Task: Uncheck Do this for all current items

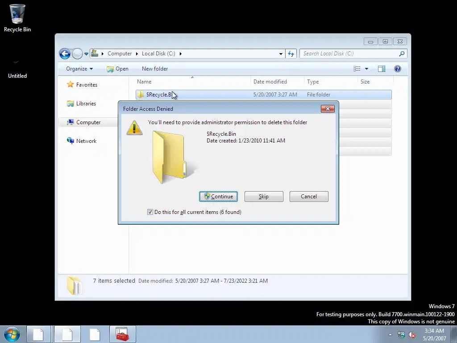Action: (x=150, y=212)
